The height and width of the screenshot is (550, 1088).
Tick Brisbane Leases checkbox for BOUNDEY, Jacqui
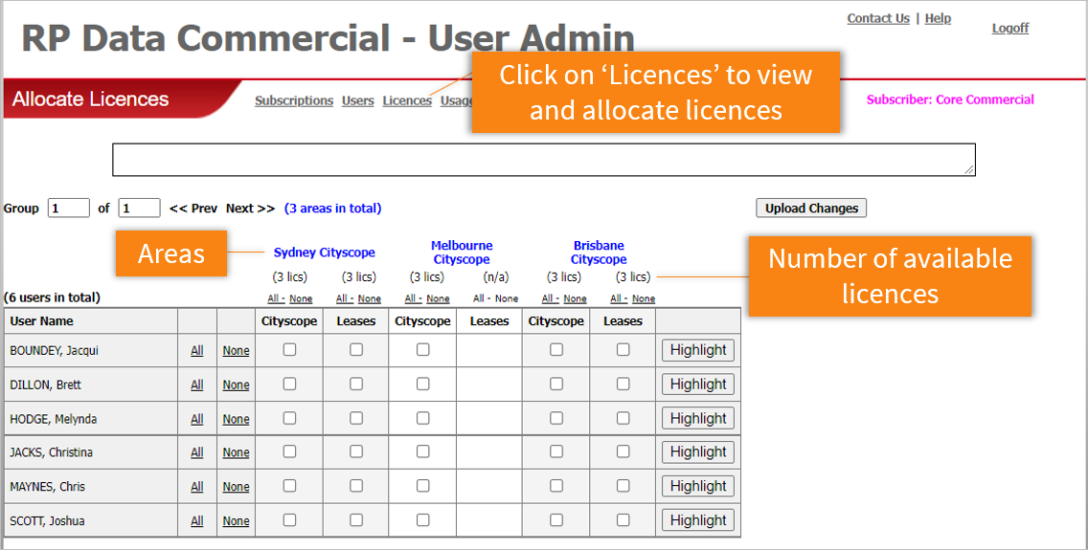click(623, 350)
